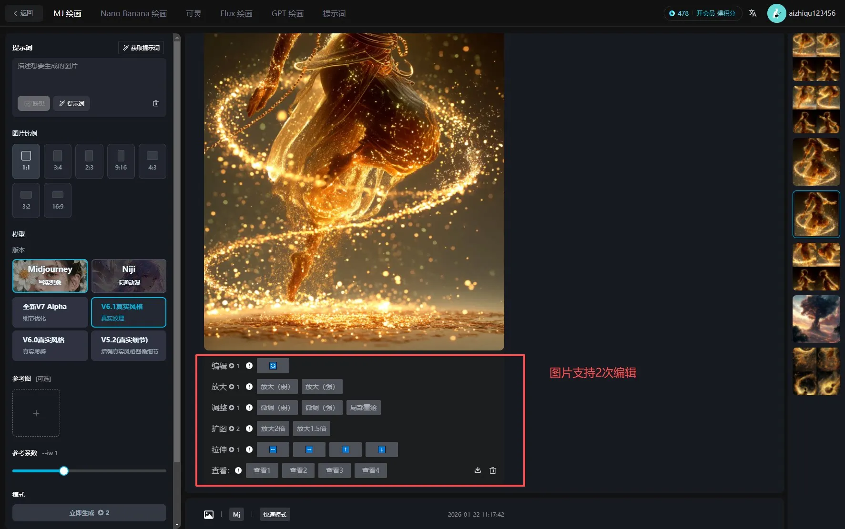
Task: Open the Nano Banana 绘画 tab
Action: (x=133, y=13)
